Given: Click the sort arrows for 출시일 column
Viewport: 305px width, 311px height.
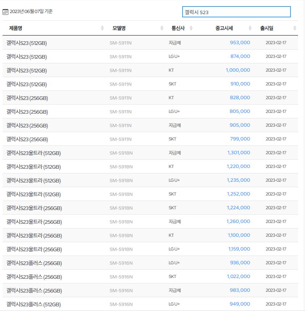Looking at the screenshot, I should [295, 28].
